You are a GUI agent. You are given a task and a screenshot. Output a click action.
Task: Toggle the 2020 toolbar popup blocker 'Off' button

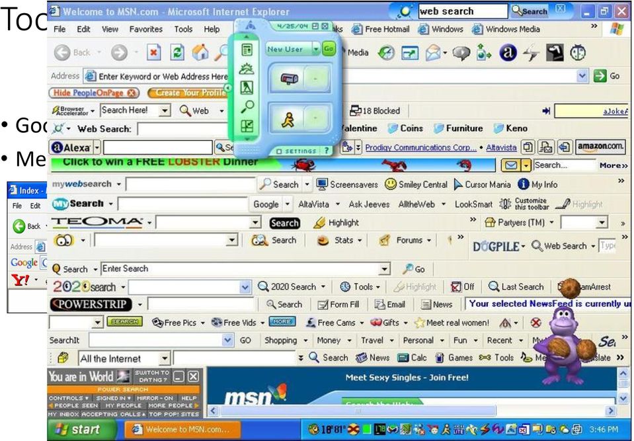click(x=463, y=286)
